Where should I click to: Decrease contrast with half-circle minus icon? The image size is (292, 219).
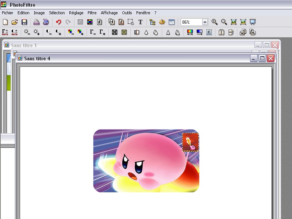click(x=49, y=32)
